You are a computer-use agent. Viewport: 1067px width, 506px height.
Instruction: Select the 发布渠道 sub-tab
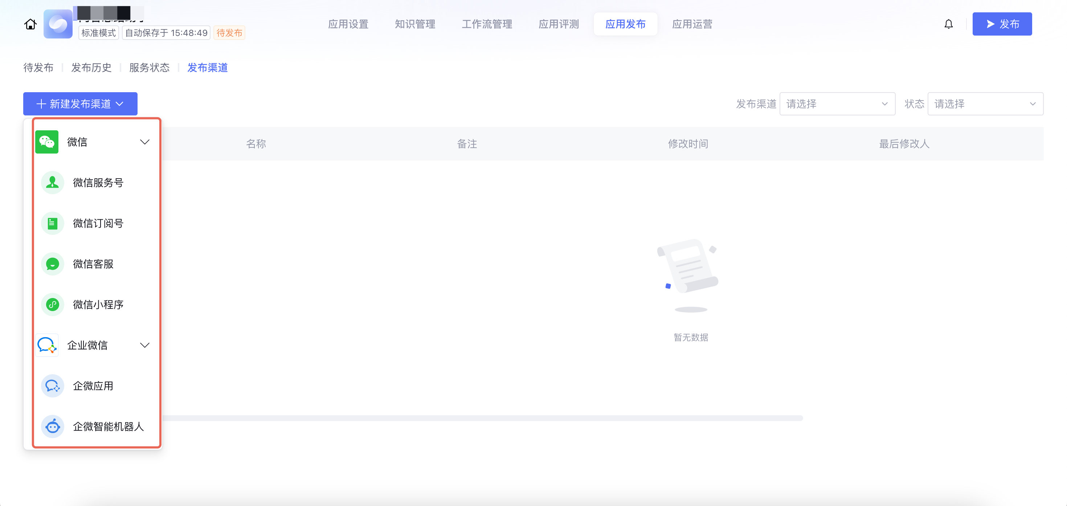[208, 68]
